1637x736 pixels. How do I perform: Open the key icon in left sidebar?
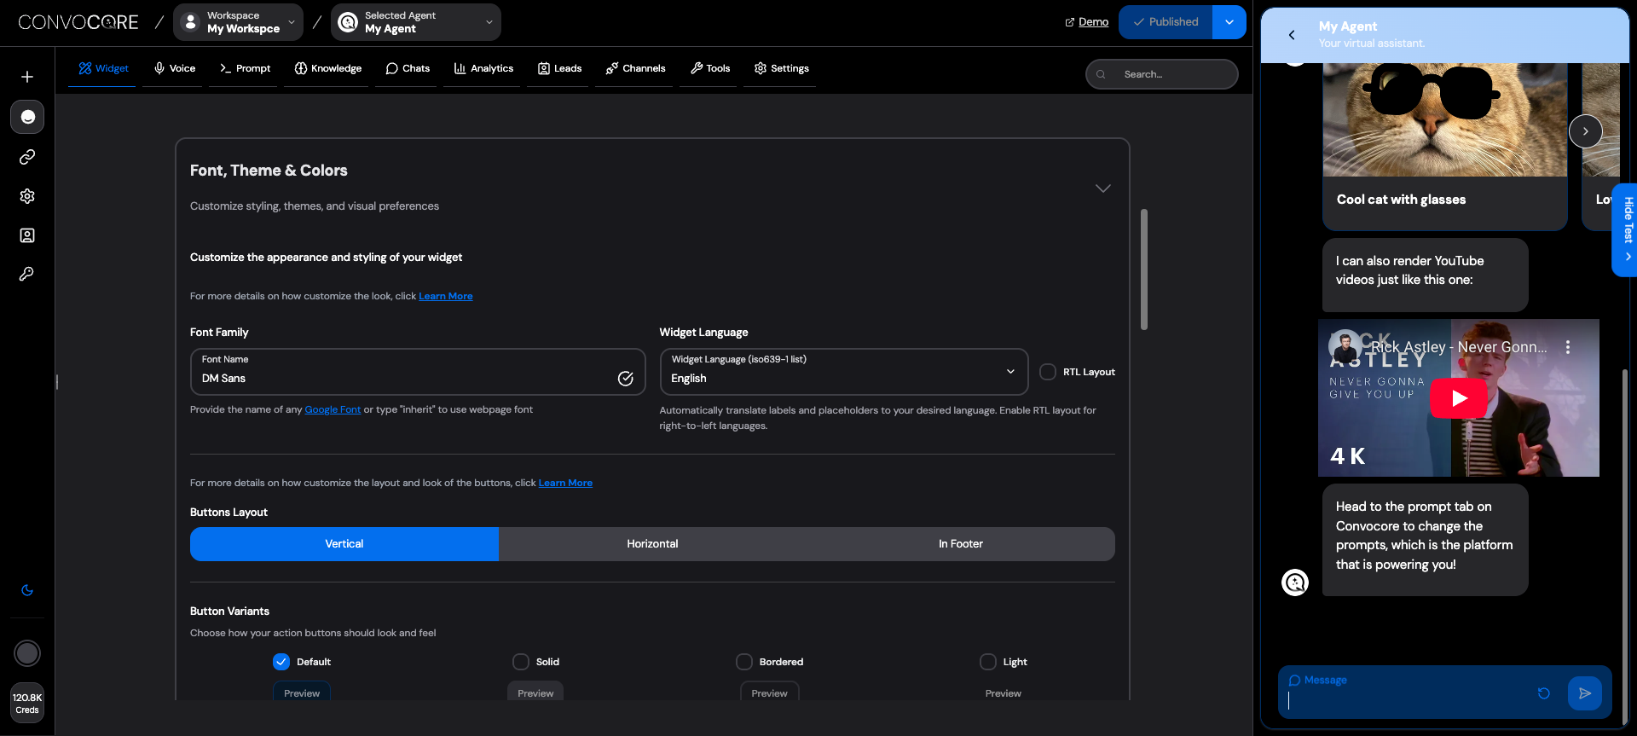(27, 274)
